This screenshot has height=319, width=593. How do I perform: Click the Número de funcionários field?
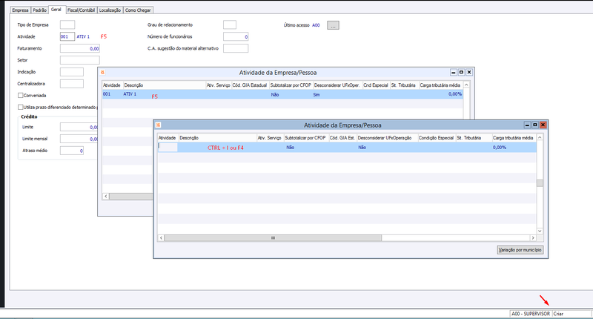click(236, 36)
